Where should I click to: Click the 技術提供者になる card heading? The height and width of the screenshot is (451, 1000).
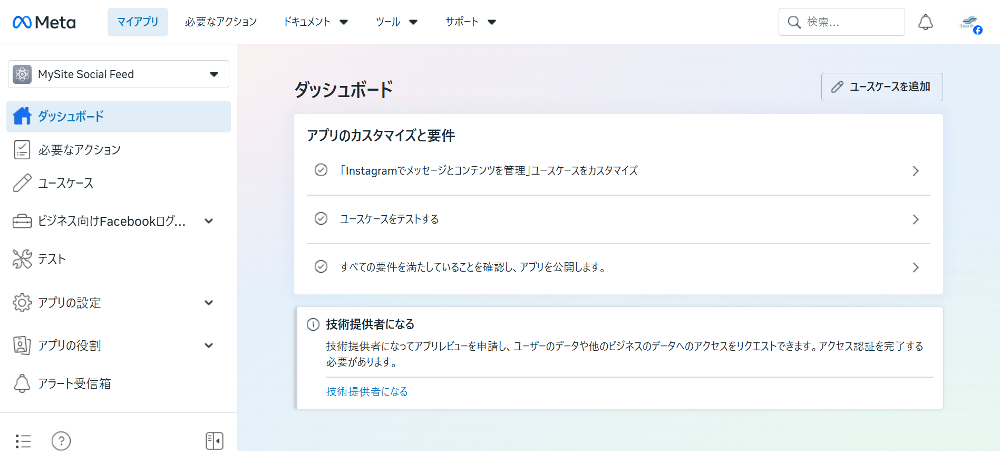tap(370, 324)
